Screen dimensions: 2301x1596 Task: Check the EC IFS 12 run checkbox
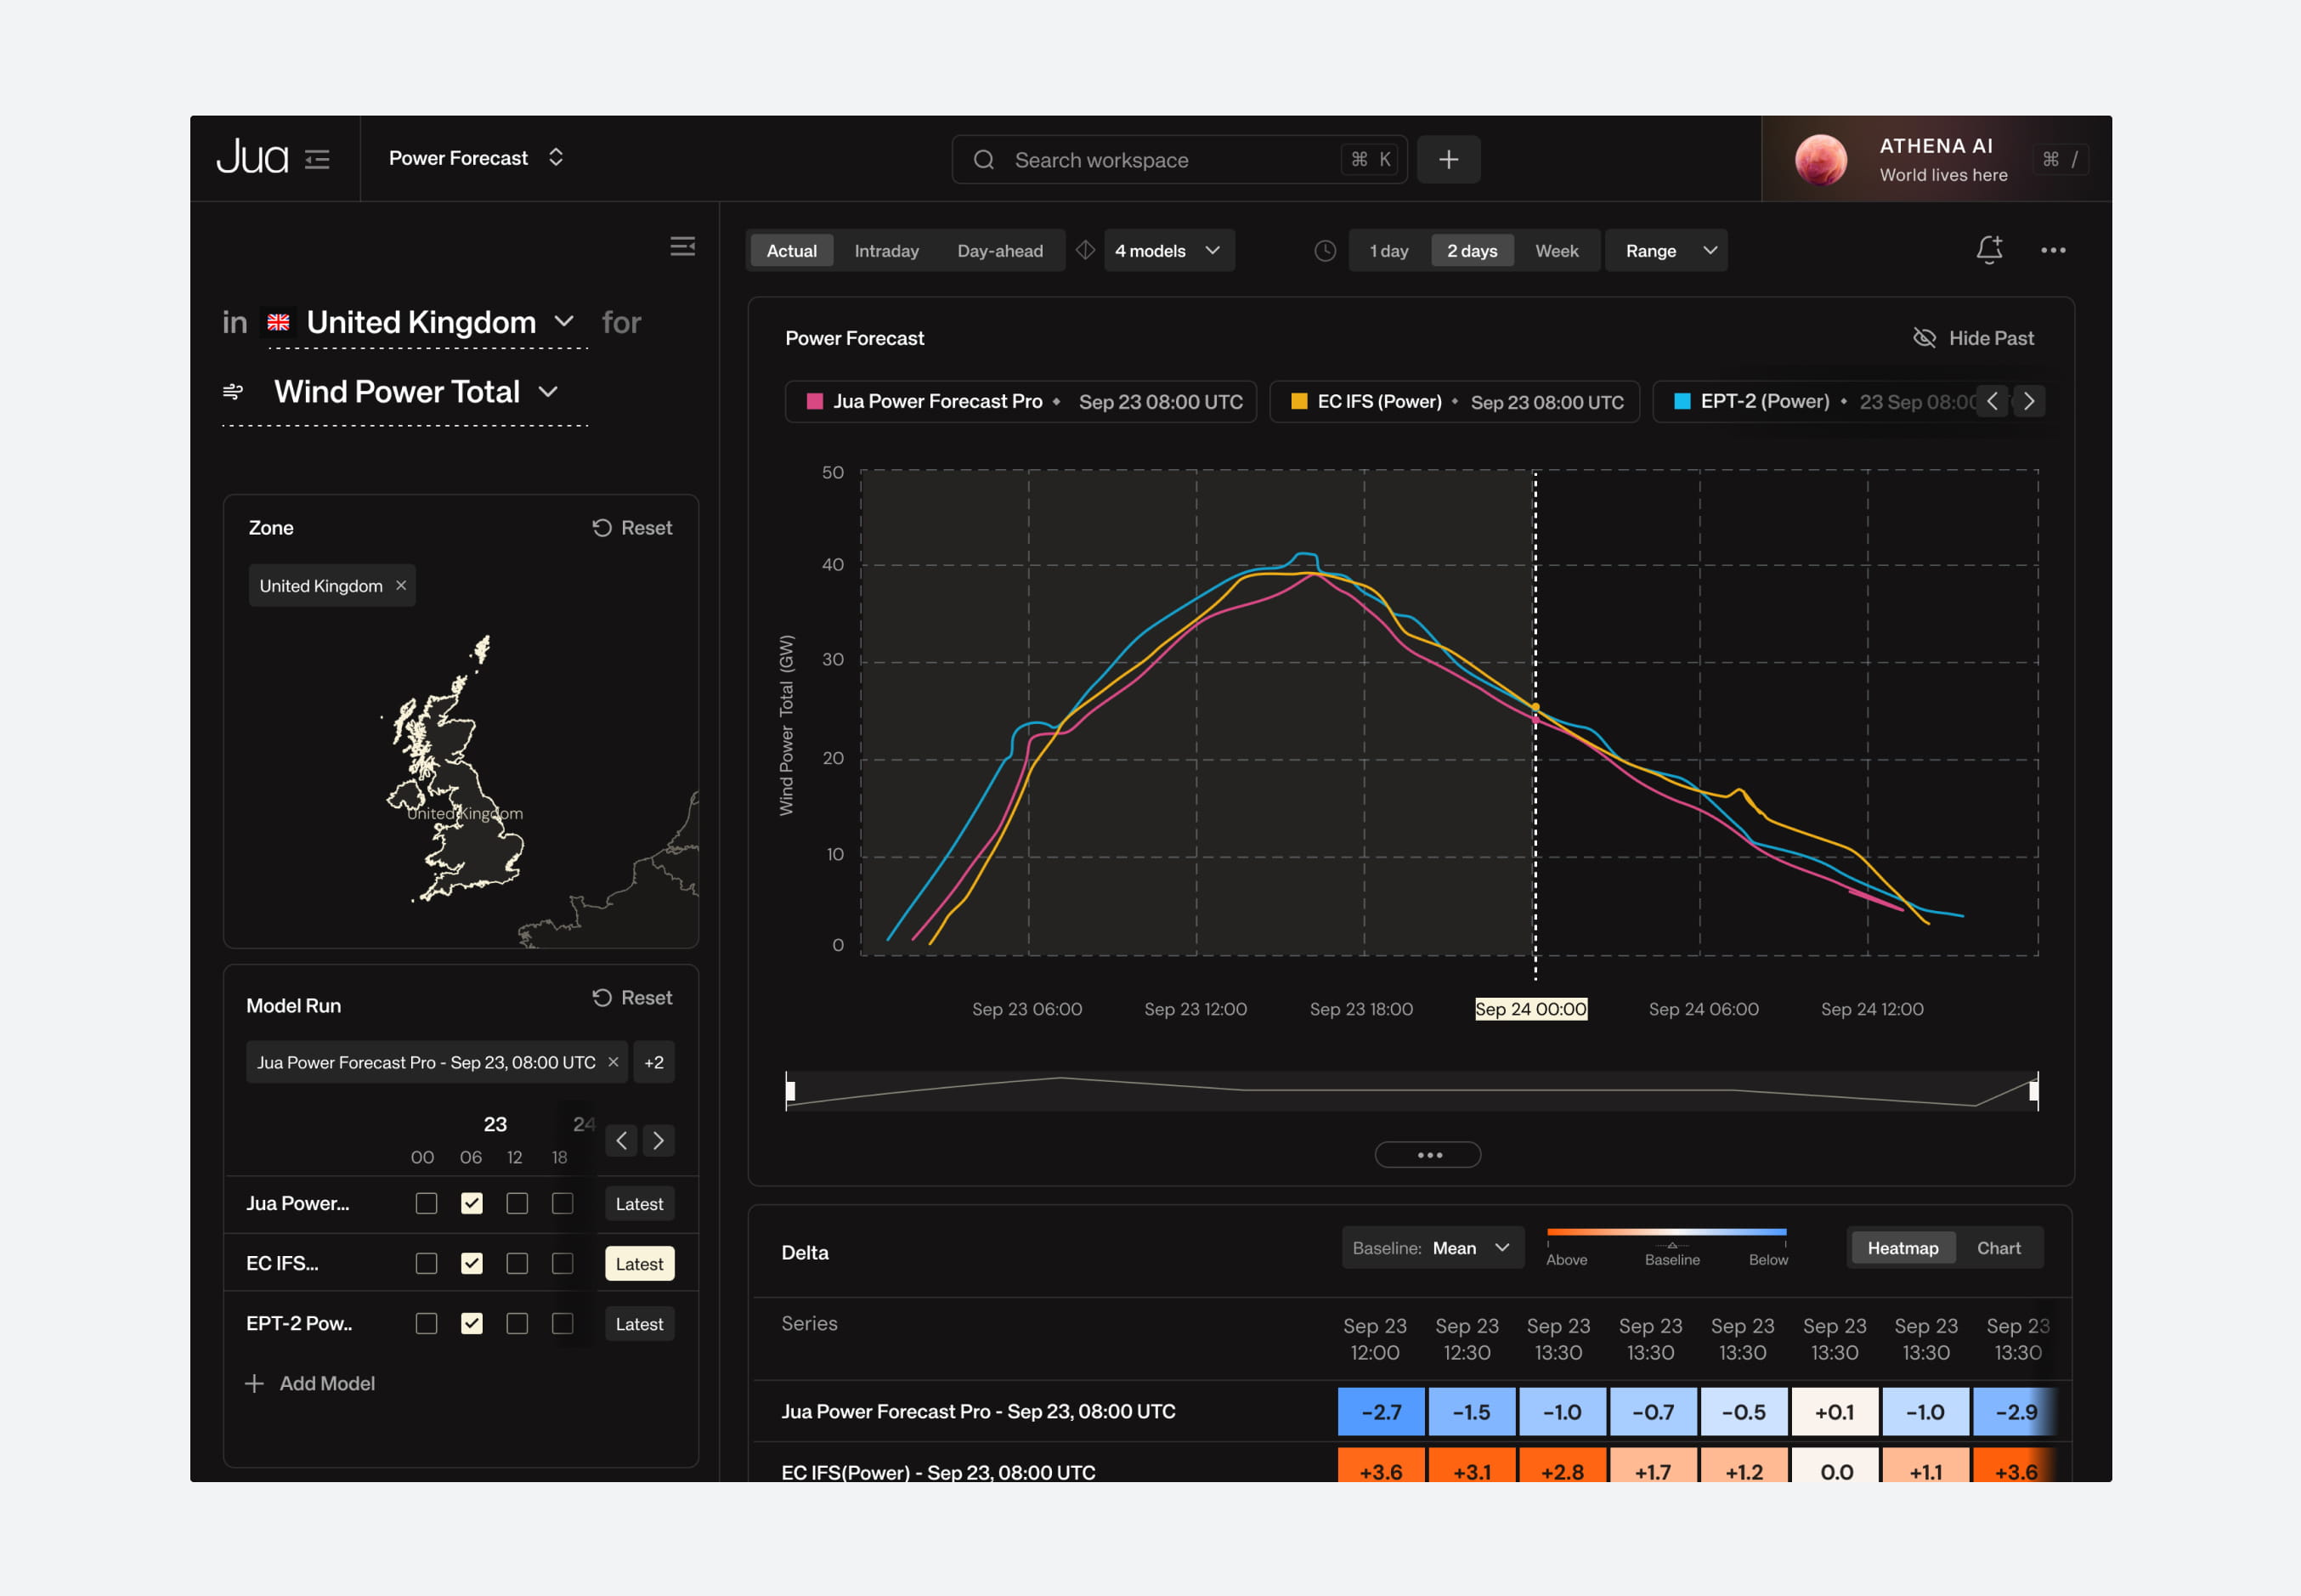[517, 1264]
